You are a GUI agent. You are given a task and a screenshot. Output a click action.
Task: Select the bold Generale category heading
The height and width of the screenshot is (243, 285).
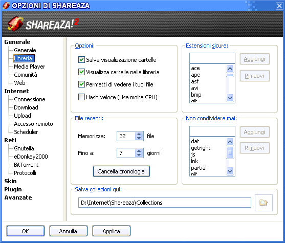[x=17, y=42]
